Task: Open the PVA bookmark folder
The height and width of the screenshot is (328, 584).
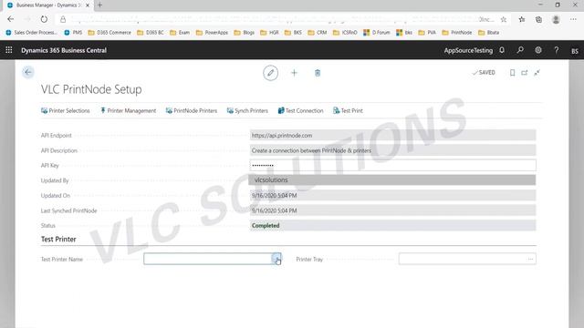Action: tap(427, 33)
